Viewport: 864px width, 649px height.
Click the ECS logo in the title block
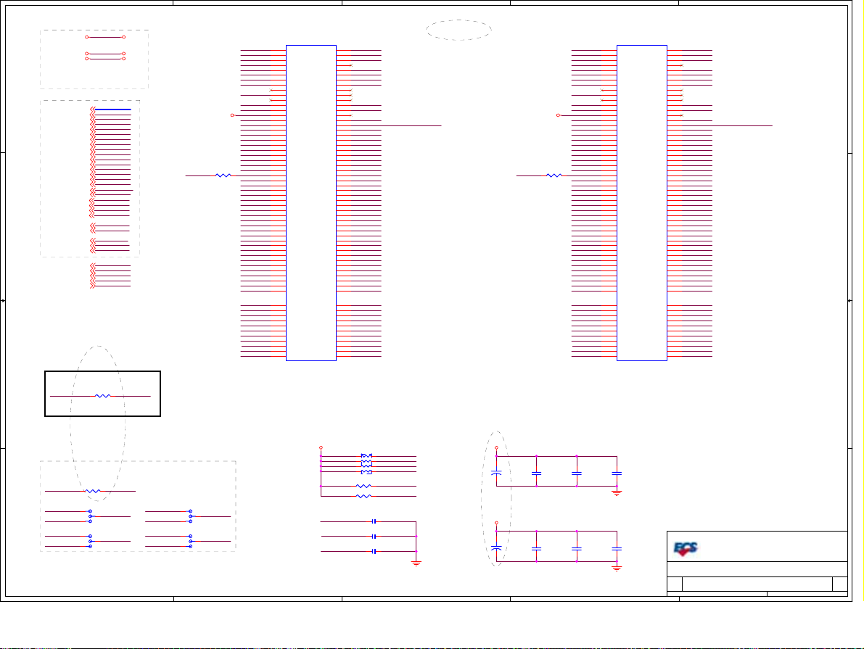(x=686, y=549)
